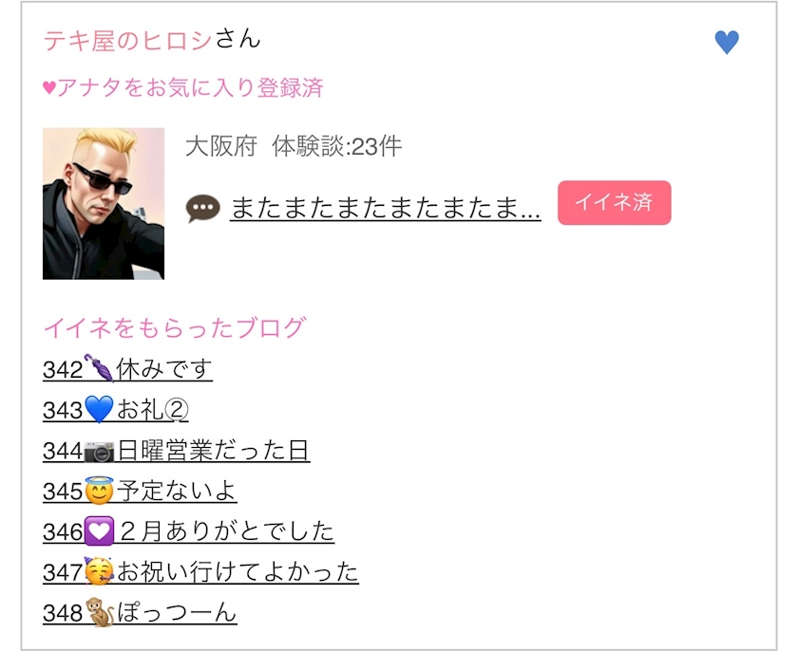This screenshot has width=798, height=651.
Task: Open blog post 344 日曜営業だった日
Action: point(177,450)
